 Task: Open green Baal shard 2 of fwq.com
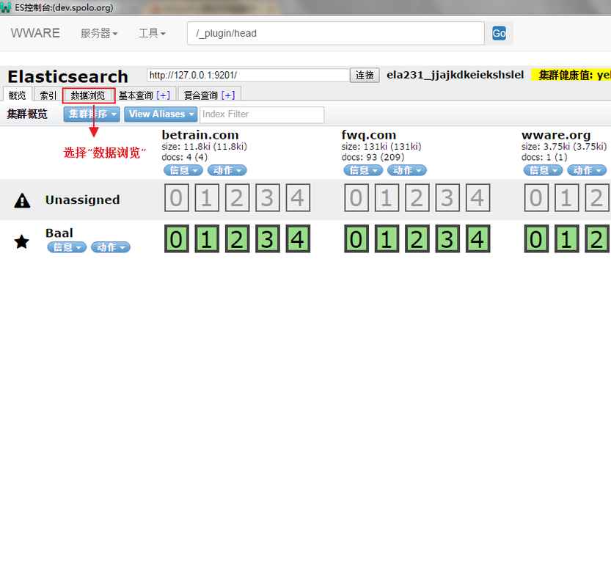point(417,238)
